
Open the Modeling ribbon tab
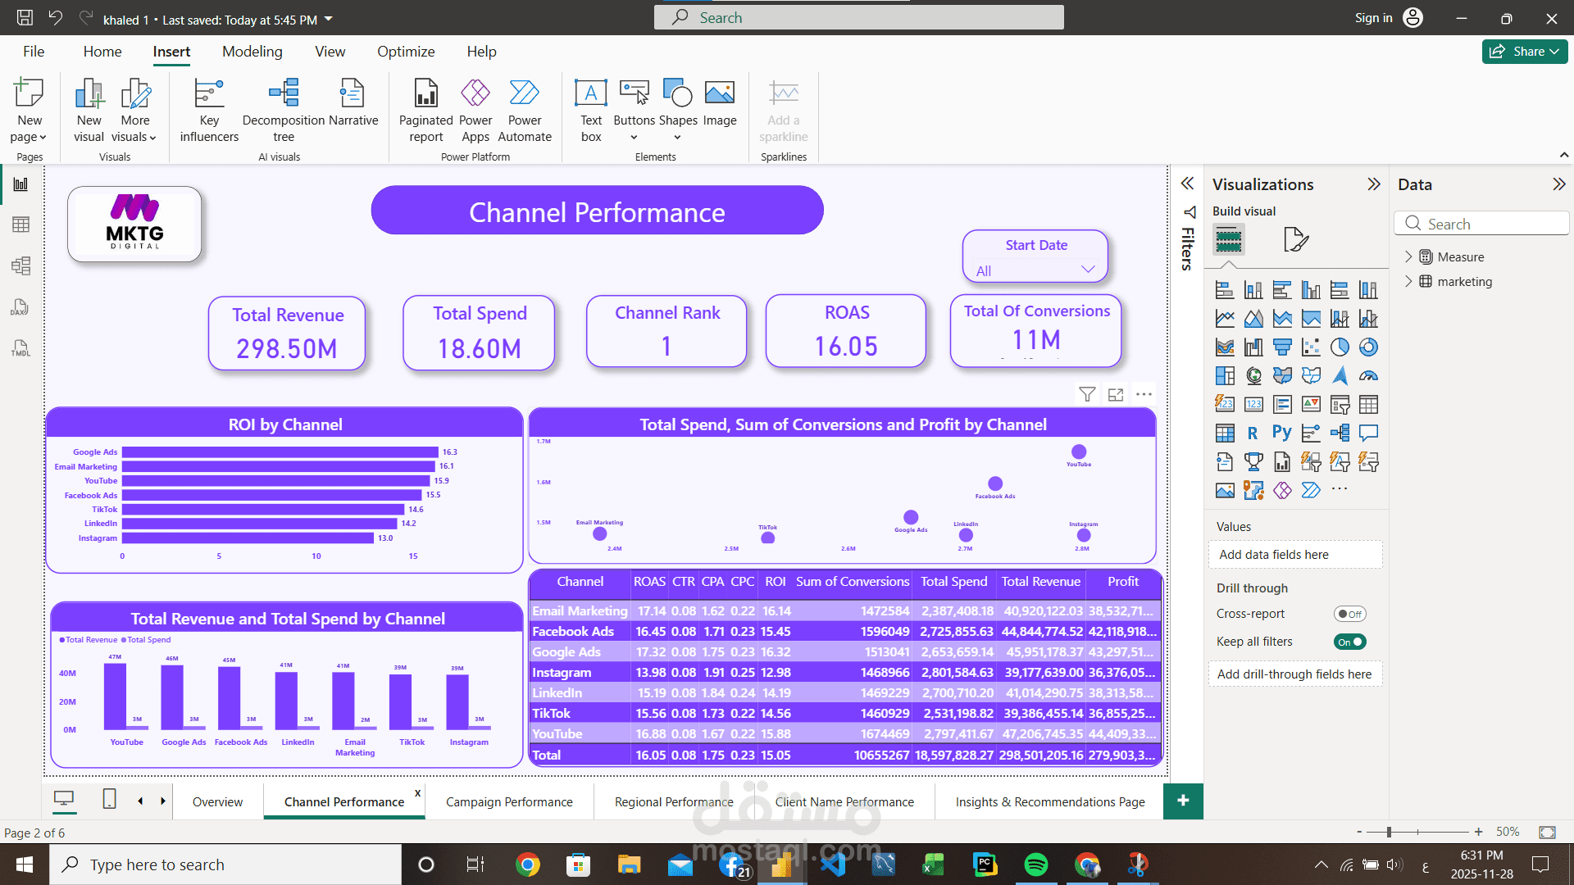point(252,52)
